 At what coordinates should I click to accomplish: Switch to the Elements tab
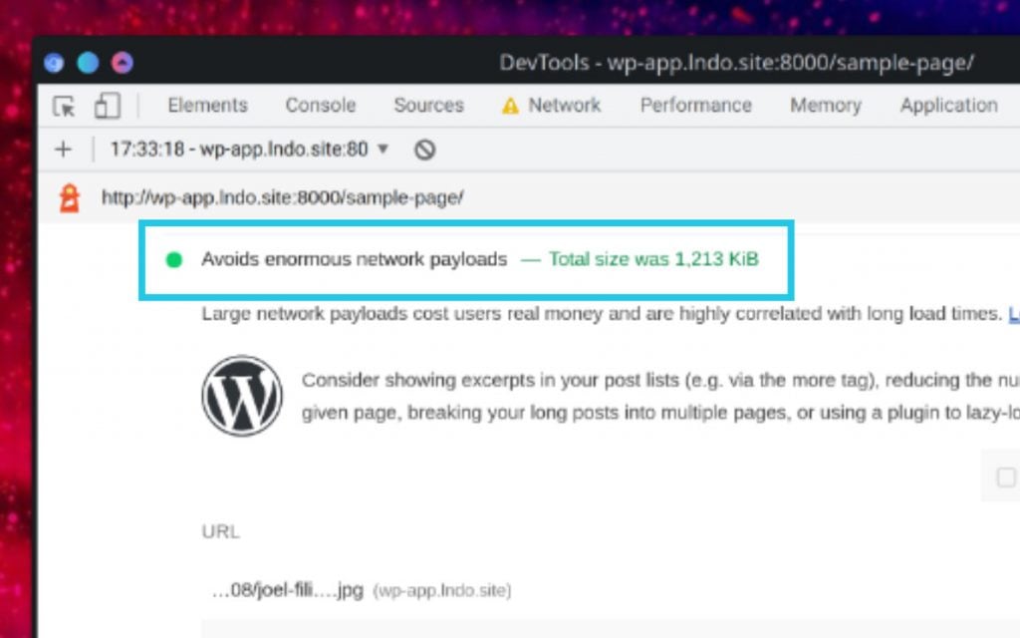click(x=207, y=106)
